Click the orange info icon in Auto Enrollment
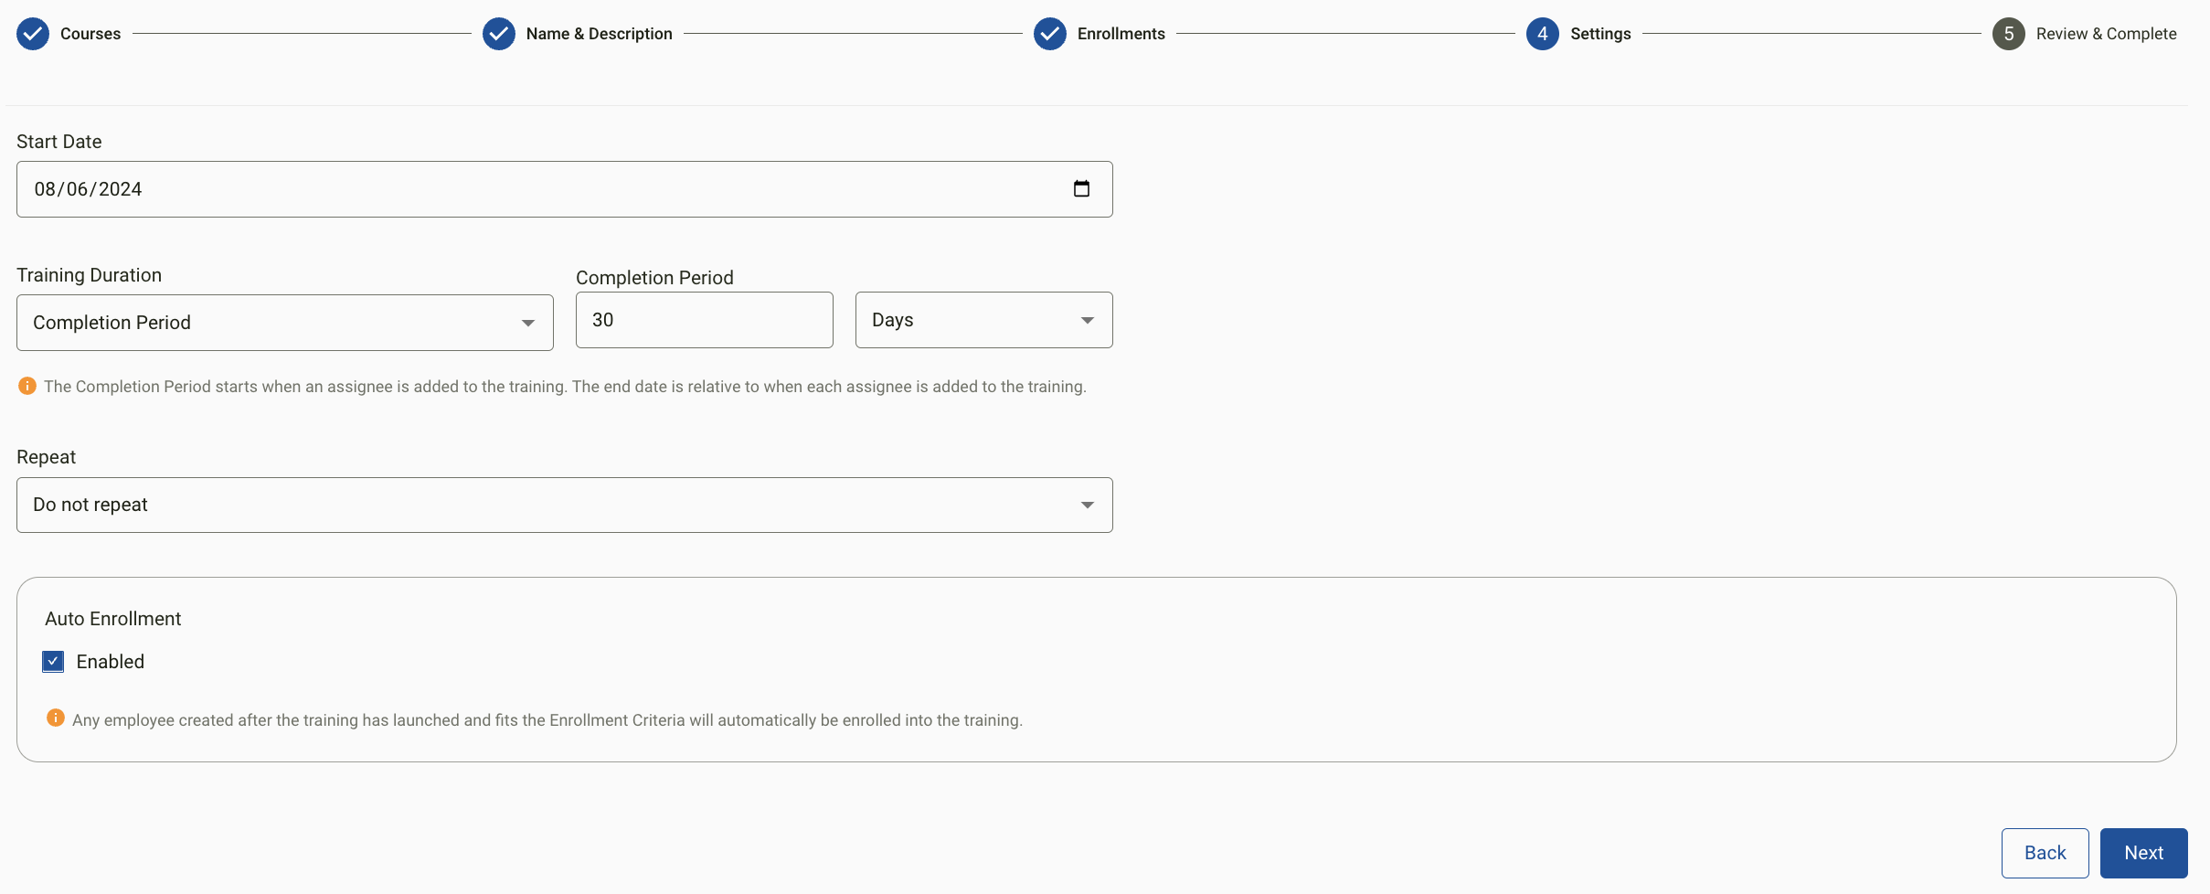Viewport: 2210px width, 894px height. (56, 718)
